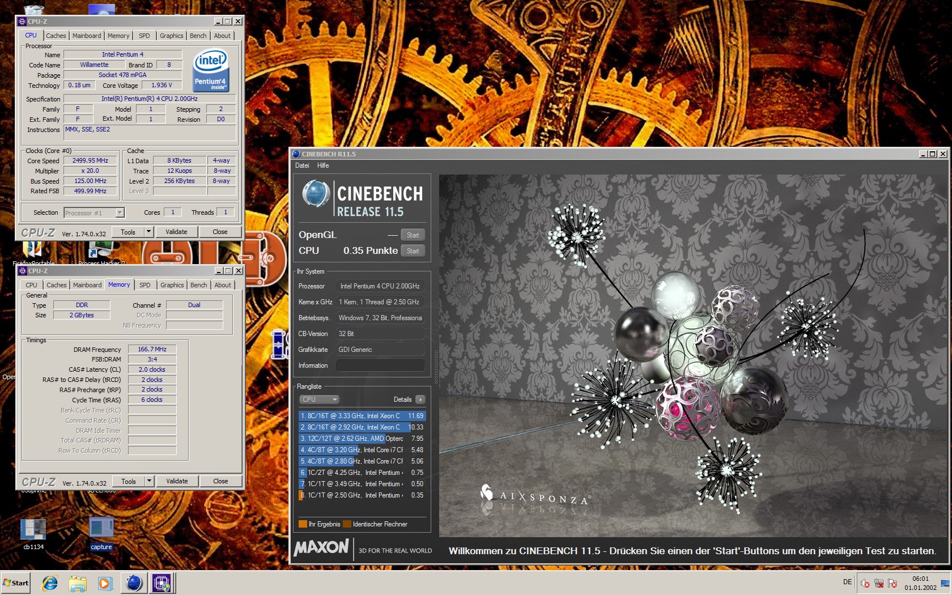Click the Cinebench globe logo
952x595 pixels.
point(316,193)
